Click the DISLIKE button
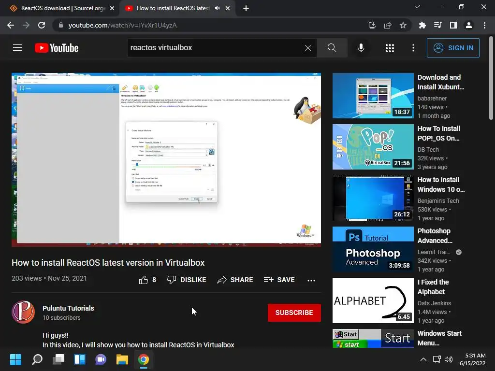The height and width of the screenshot is (371, 495). [x=187, y=280]
